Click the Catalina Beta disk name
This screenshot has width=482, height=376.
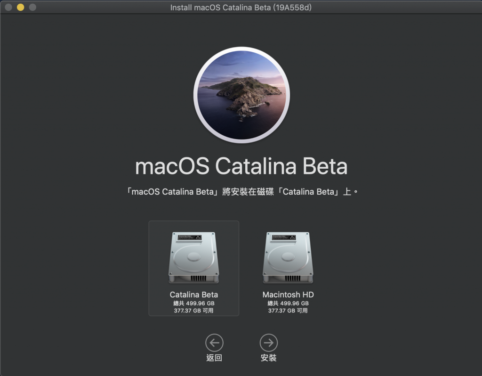[193, 294]
